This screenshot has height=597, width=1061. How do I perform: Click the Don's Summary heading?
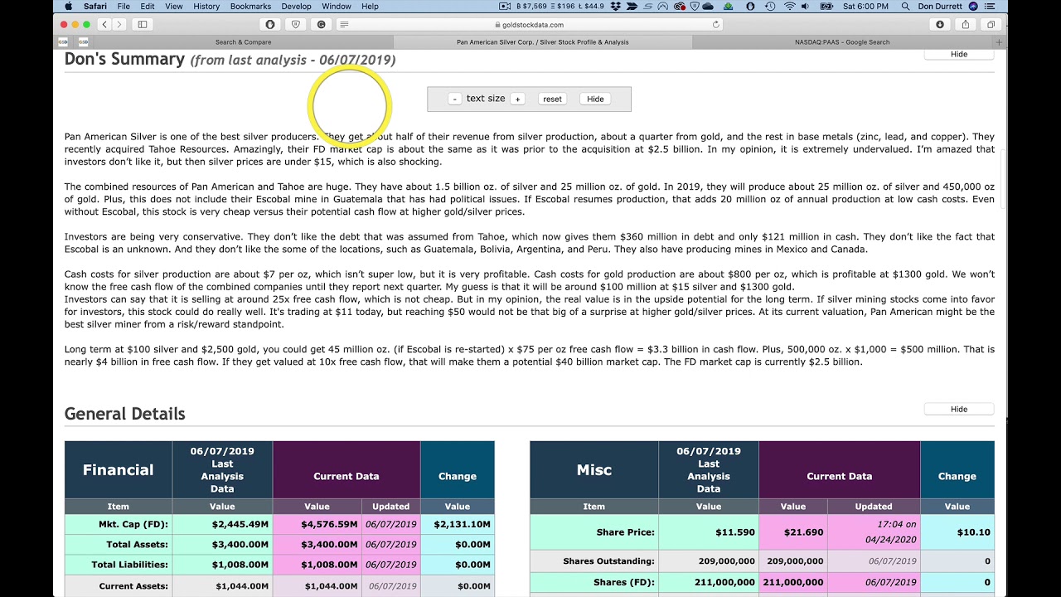point(124,59)
